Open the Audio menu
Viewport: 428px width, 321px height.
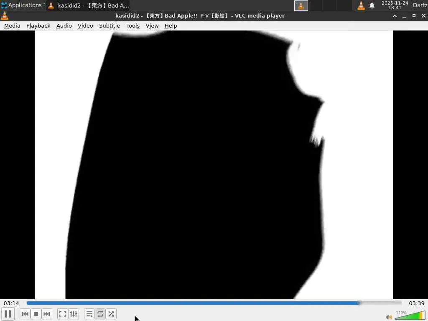64,25
